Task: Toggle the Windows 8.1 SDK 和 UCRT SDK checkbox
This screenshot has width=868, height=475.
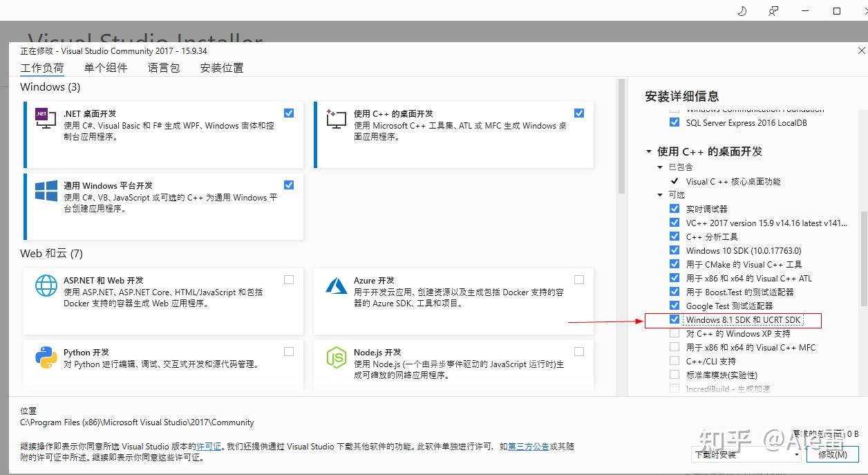Action: point(674,319)
